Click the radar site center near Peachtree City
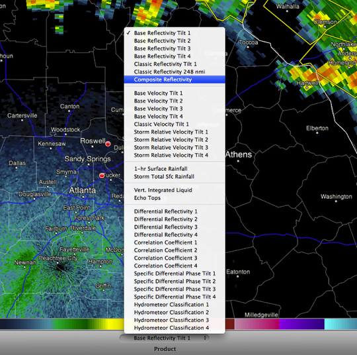357x355 pixels. [59, 267]
